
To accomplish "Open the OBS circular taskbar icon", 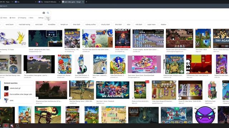I will click(18, 126).
